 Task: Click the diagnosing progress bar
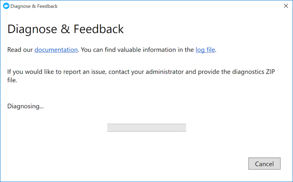pyautogui.click(x=146, y=128)
